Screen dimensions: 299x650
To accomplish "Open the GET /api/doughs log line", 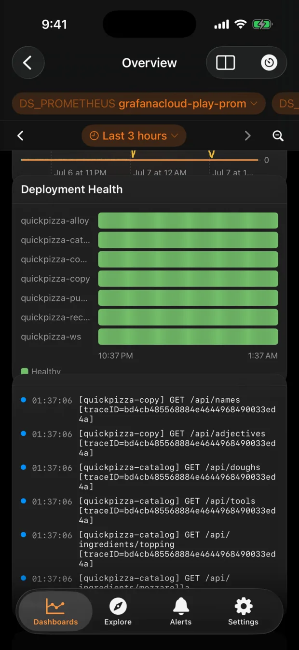I will pyautogui.click(x=149, y=477).
